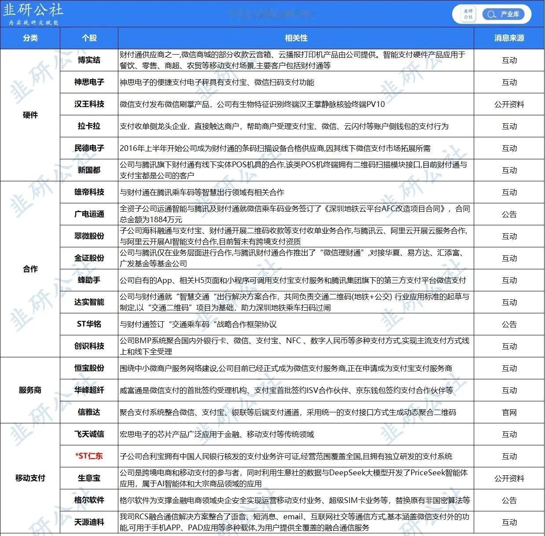Select stock name 天源迪科
Viewport: 545px width, 536px height.
(x=89, y=522)
